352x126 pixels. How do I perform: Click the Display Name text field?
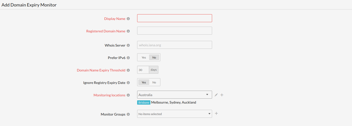174,18
